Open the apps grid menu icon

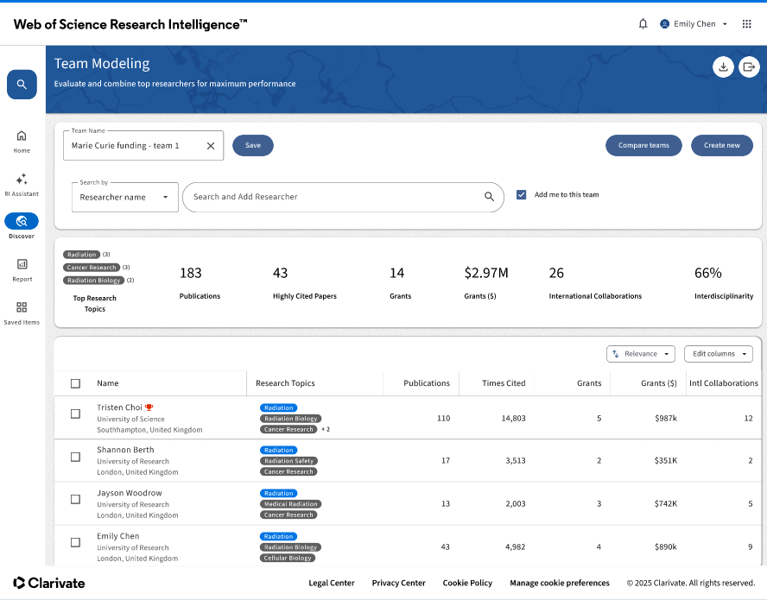(747, 24)
